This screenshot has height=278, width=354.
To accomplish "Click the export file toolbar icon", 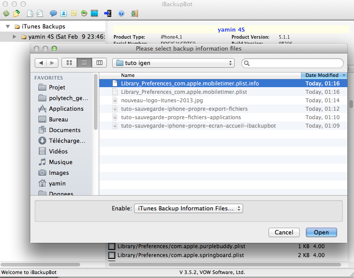I will 30,13.
